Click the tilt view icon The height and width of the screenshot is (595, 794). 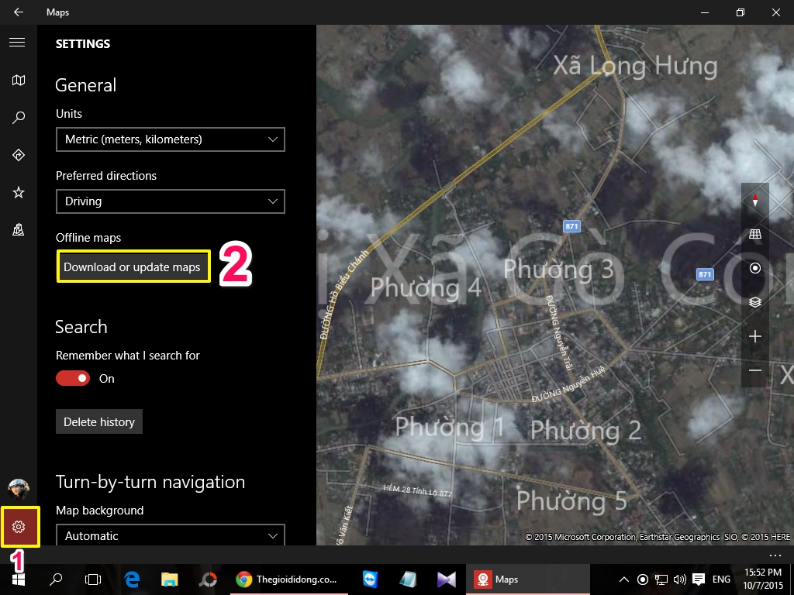(x=754, y=233)
